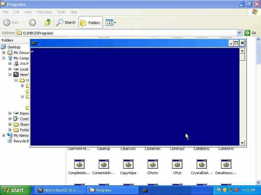Screen dimensions: 261x195
Task: Open the Forward history dropdown arrow
Action: pyautogui.click(x=40, y=22)
